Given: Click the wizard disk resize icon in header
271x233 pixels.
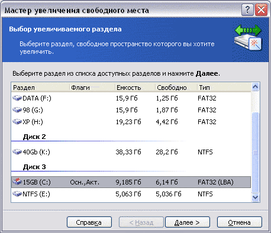Looking at the screenshot, I should click(248, 37).
